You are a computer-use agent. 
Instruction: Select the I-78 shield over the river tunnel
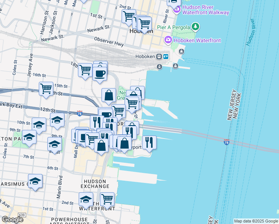click(226, 142)
